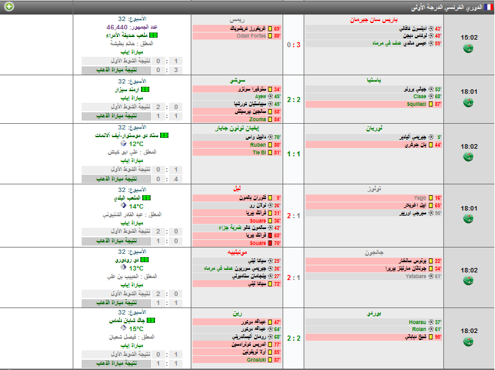The width and height of the screenshot is (495, 370).
Task: Click the yellow card icon beside Souare 36'
Action: click(x=270, y=221)
